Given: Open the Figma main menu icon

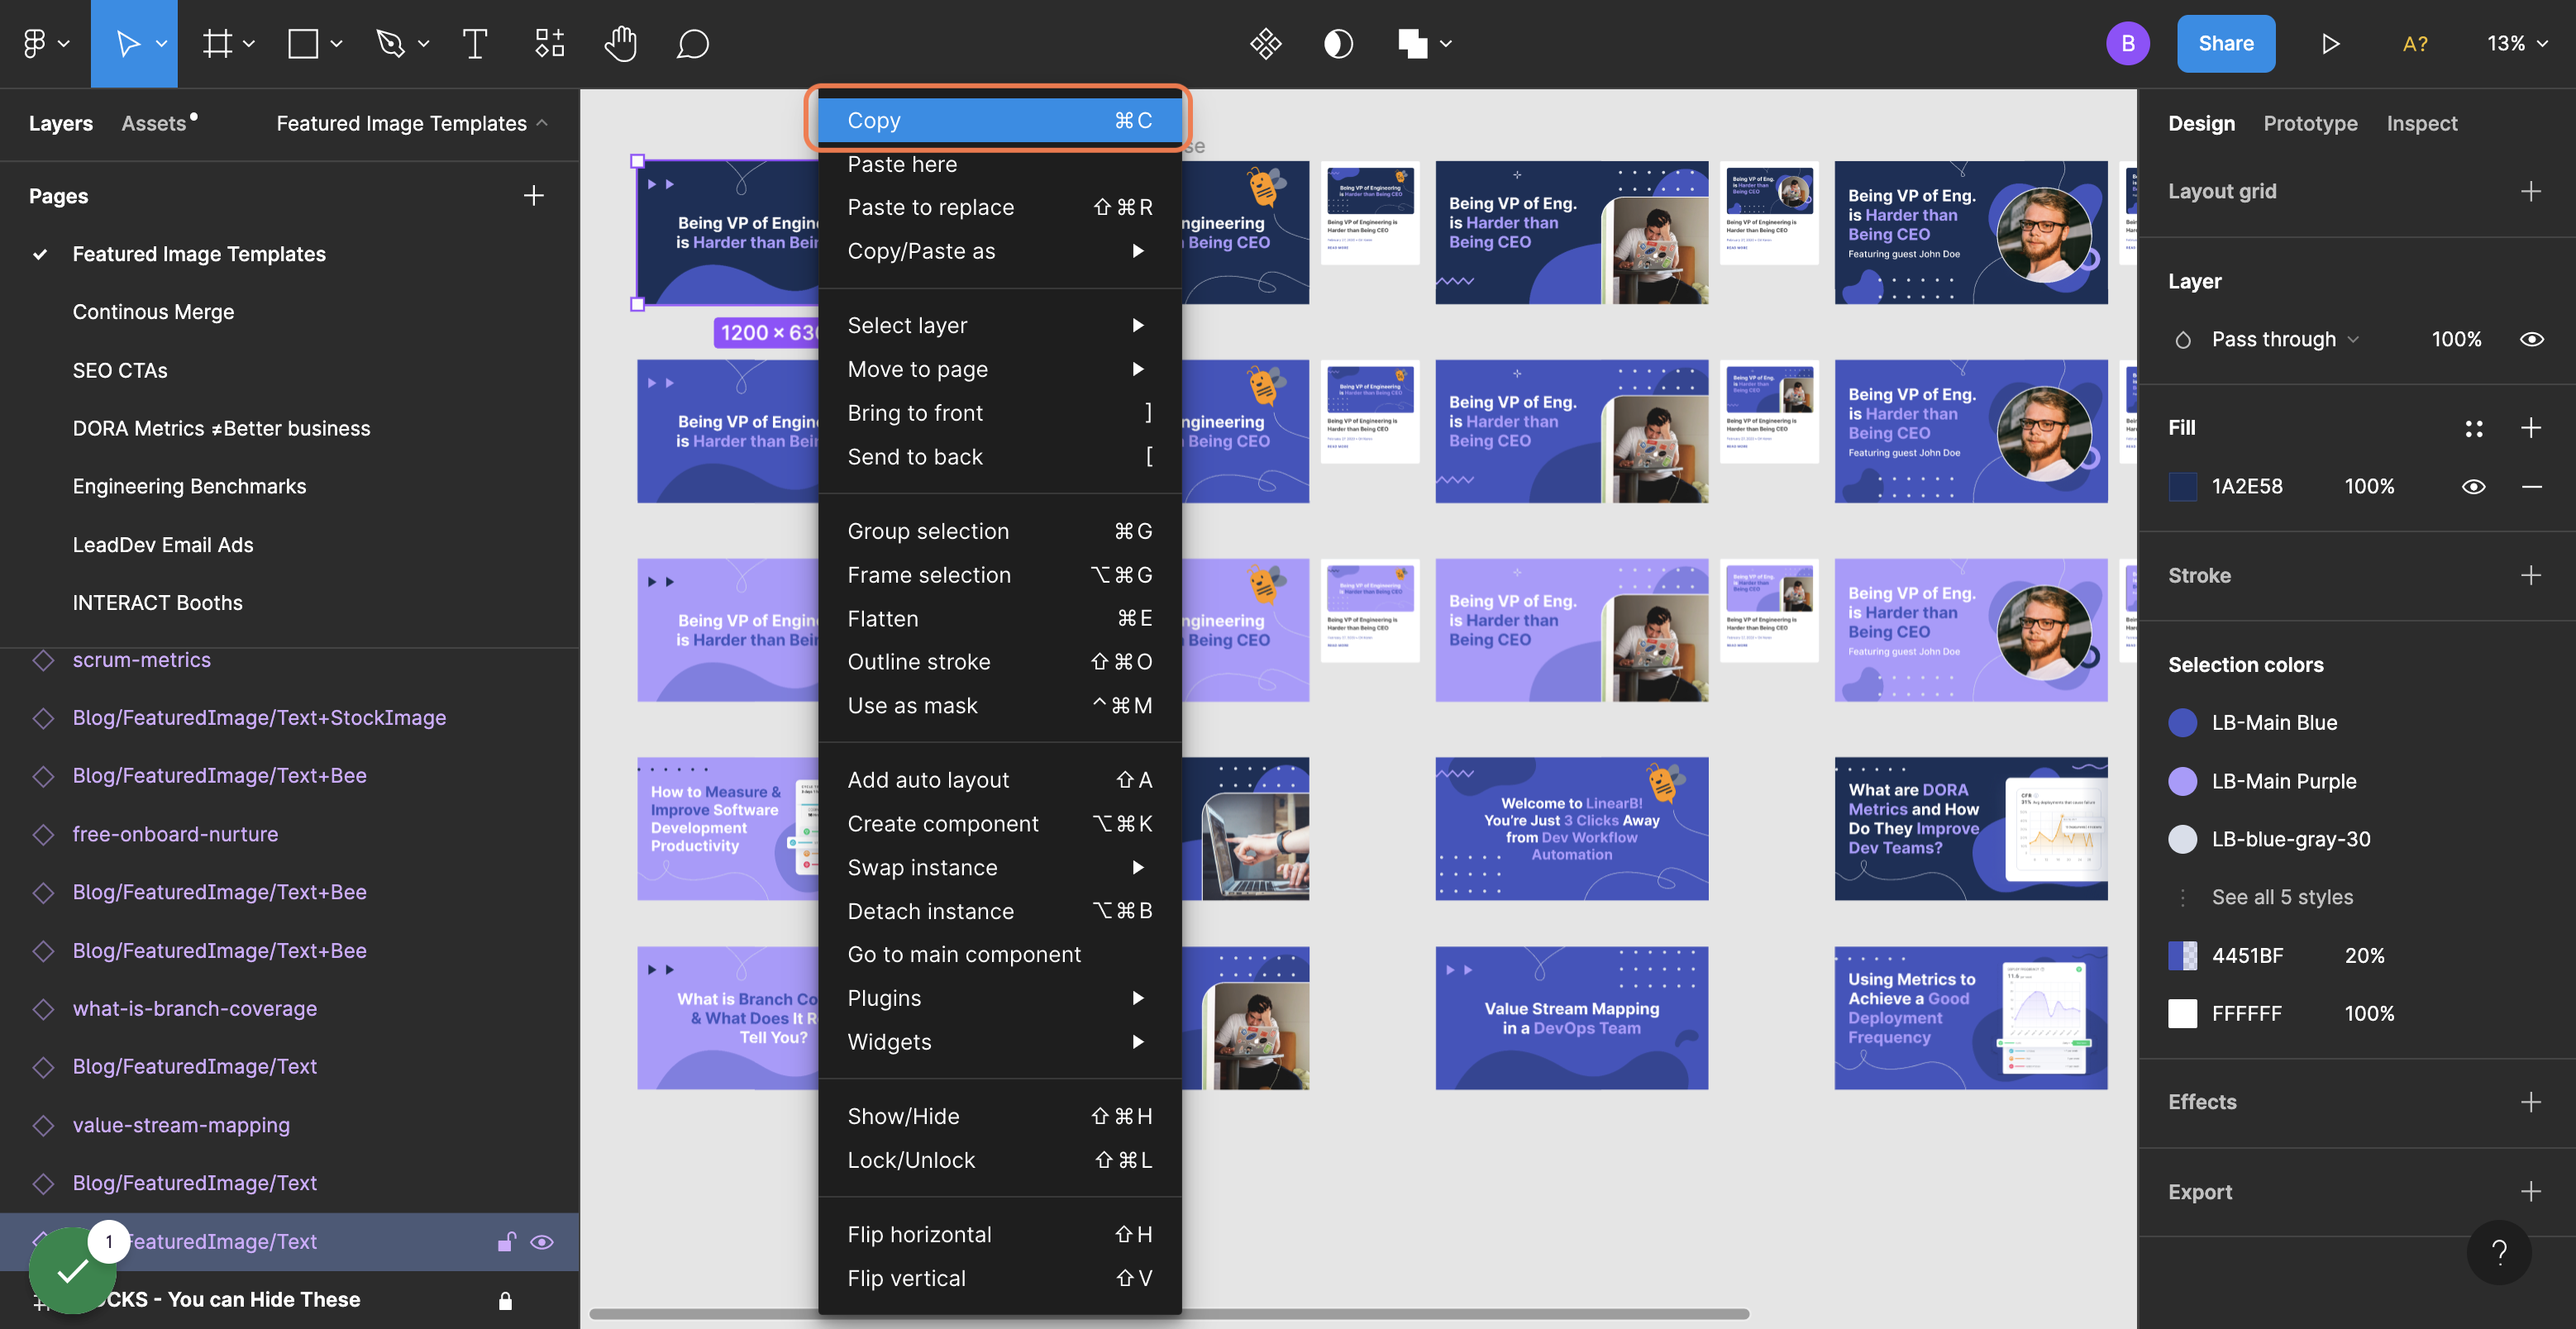Looking at the screenshot, I should pyautogui.click(x=35, y=43).
